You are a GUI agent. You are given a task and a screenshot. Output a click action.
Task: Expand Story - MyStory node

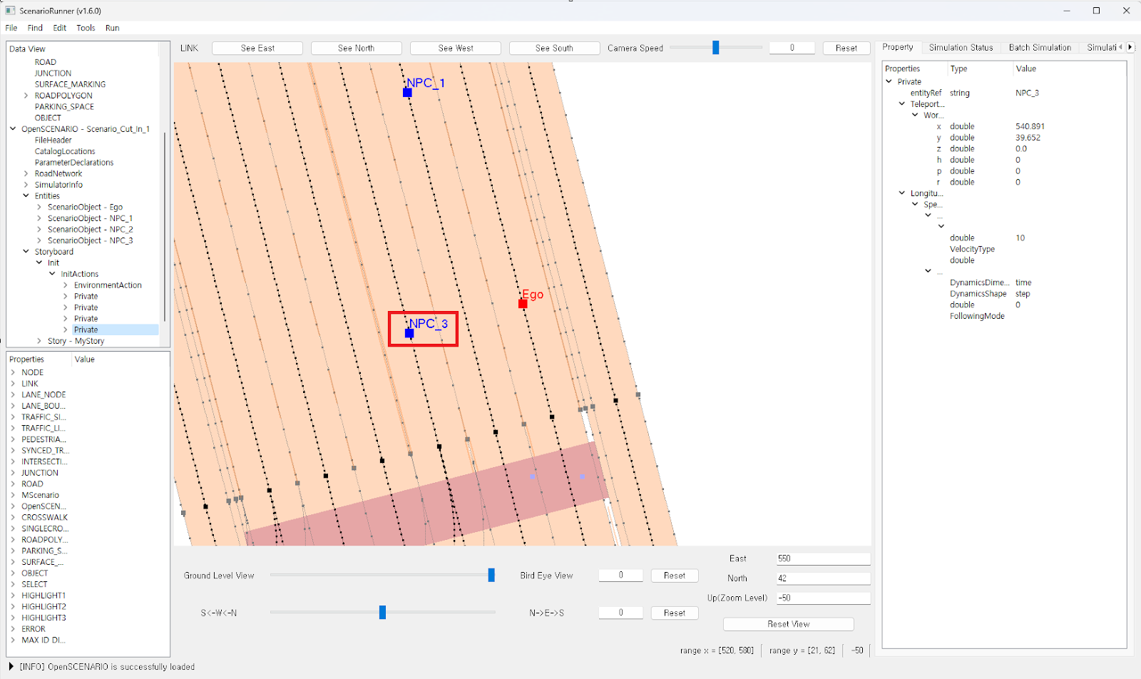(39, 341)
